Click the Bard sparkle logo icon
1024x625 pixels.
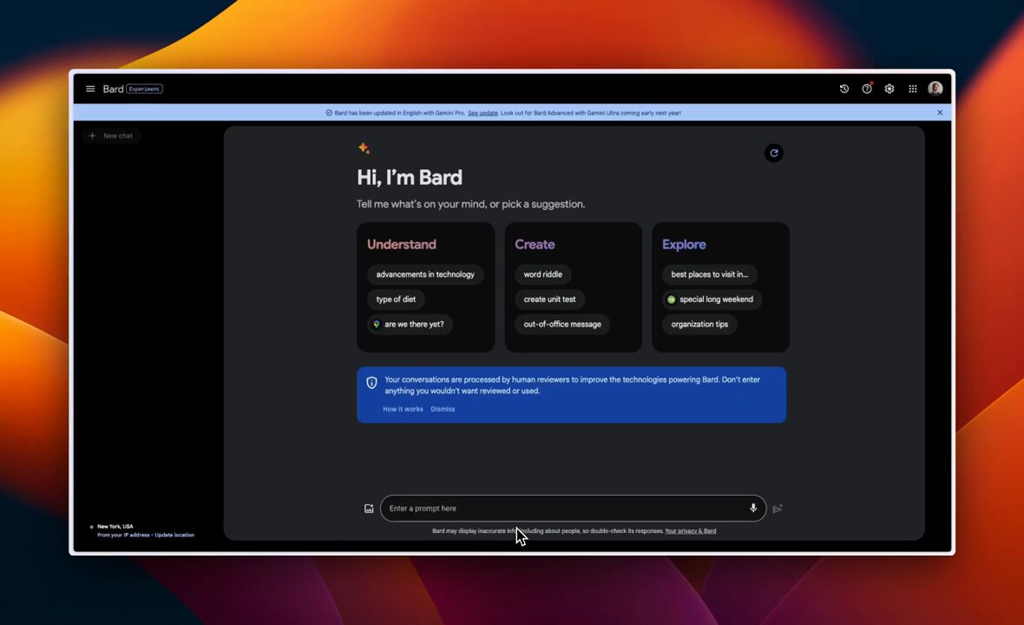(x=364, y=148)
